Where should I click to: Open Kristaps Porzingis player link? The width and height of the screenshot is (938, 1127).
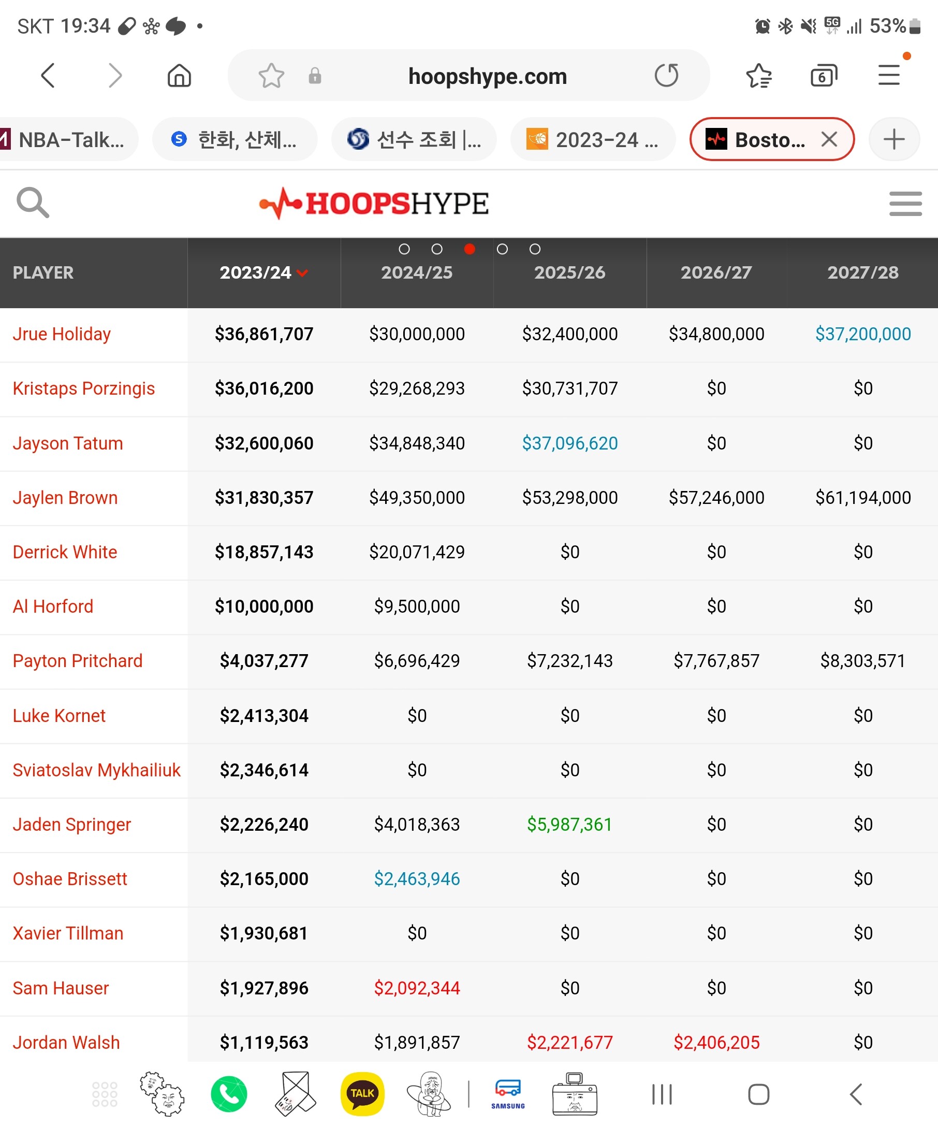[x=84, y=388]
